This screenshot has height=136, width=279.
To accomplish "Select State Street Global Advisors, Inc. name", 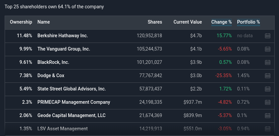I will pos(72,89).
